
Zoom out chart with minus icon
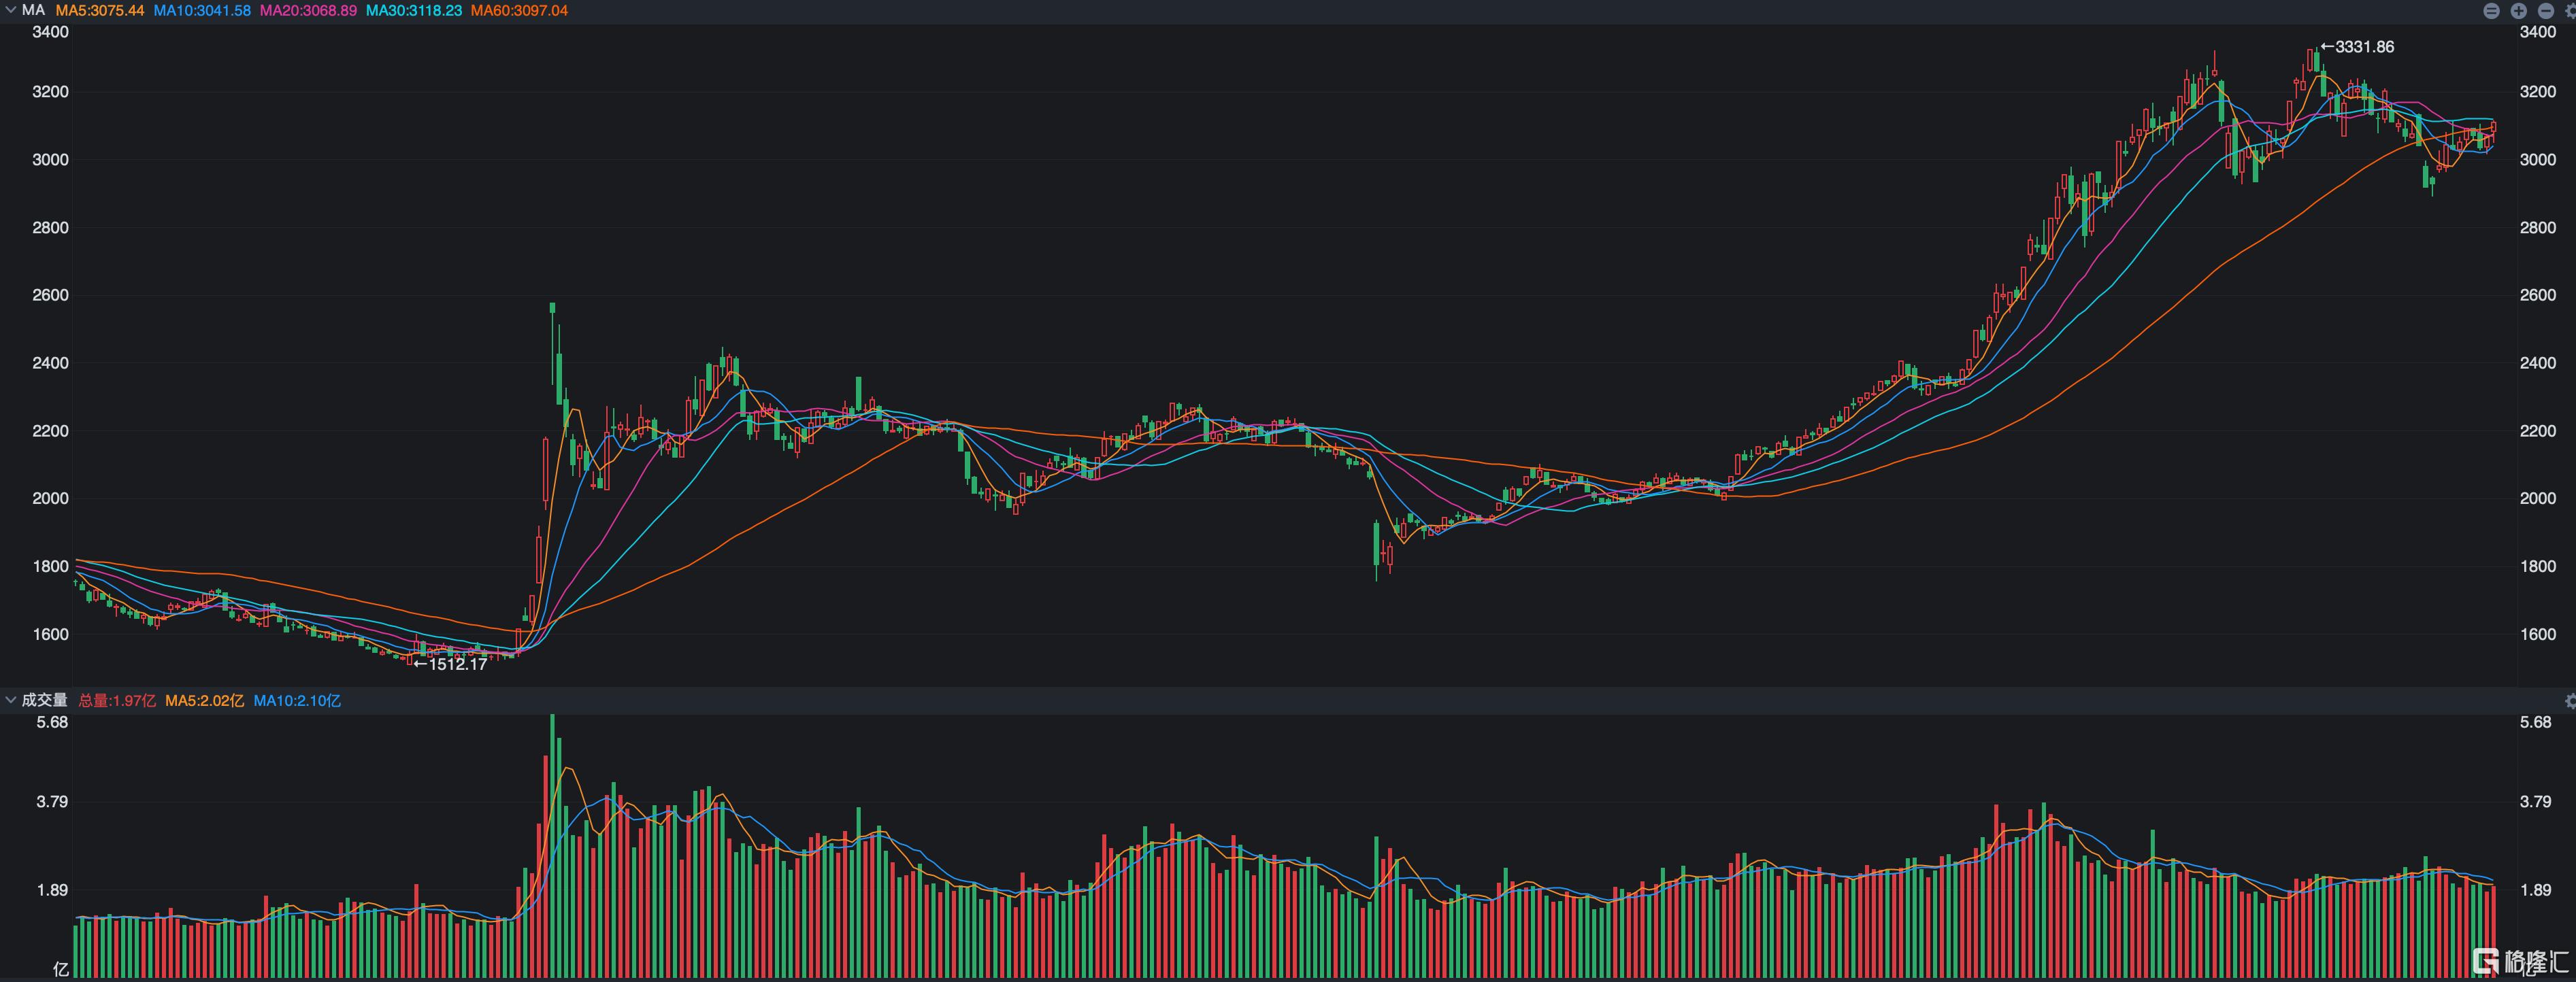(x=2545, y=11)
